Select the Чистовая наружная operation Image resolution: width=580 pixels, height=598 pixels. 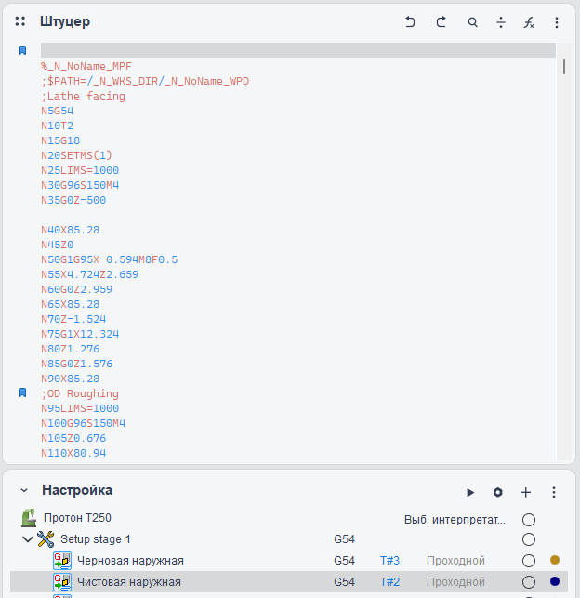pos(129,582)
